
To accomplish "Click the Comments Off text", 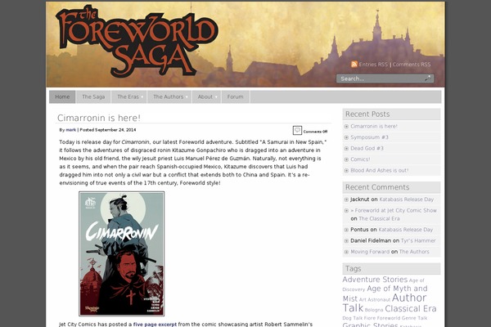I will 315,132.
